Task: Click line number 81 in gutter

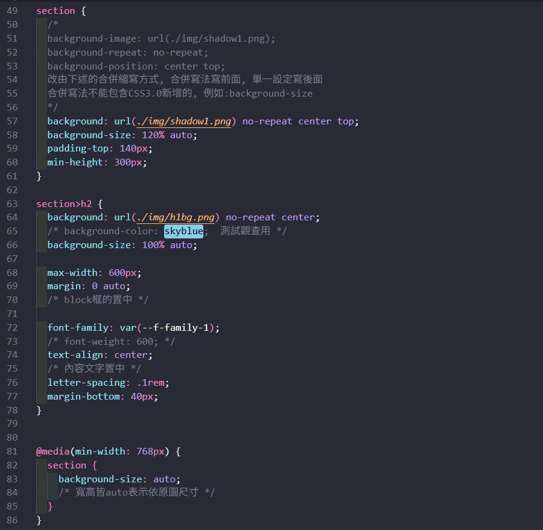Action: coord(12,452)
